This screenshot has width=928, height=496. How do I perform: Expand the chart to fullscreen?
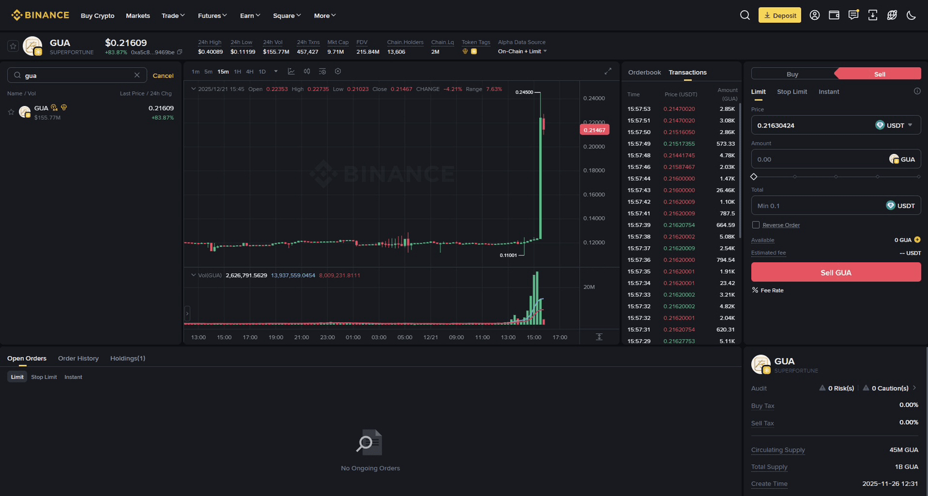[608, 71]
